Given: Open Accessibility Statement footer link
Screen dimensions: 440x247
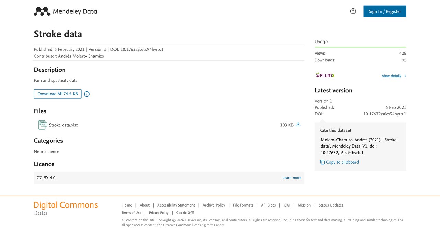Looking at the screenshot, I should click(x=176, y=205).
